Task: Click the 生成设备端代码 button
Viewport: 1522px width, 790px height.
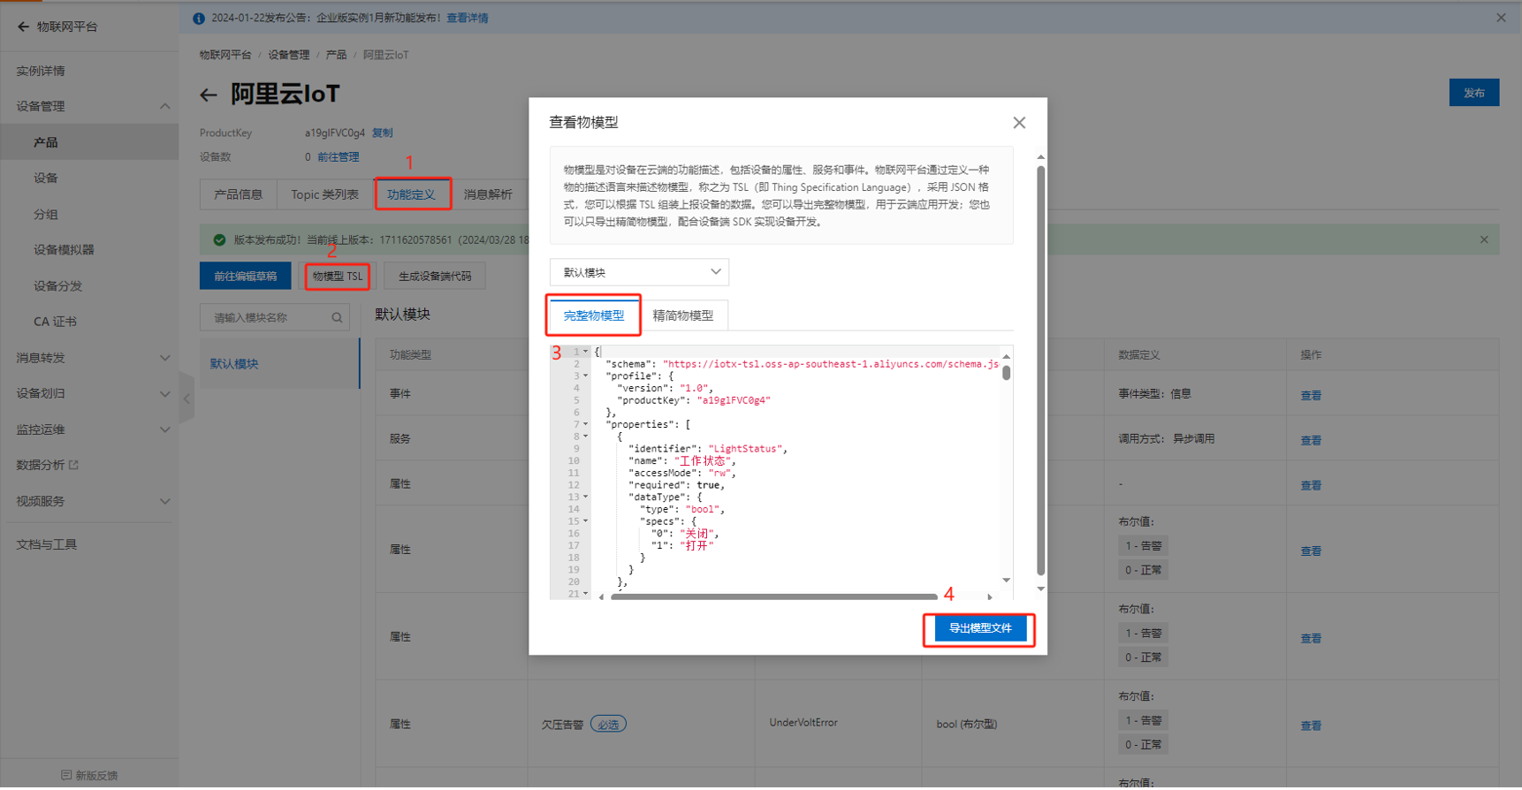Action: click(435, 277)
